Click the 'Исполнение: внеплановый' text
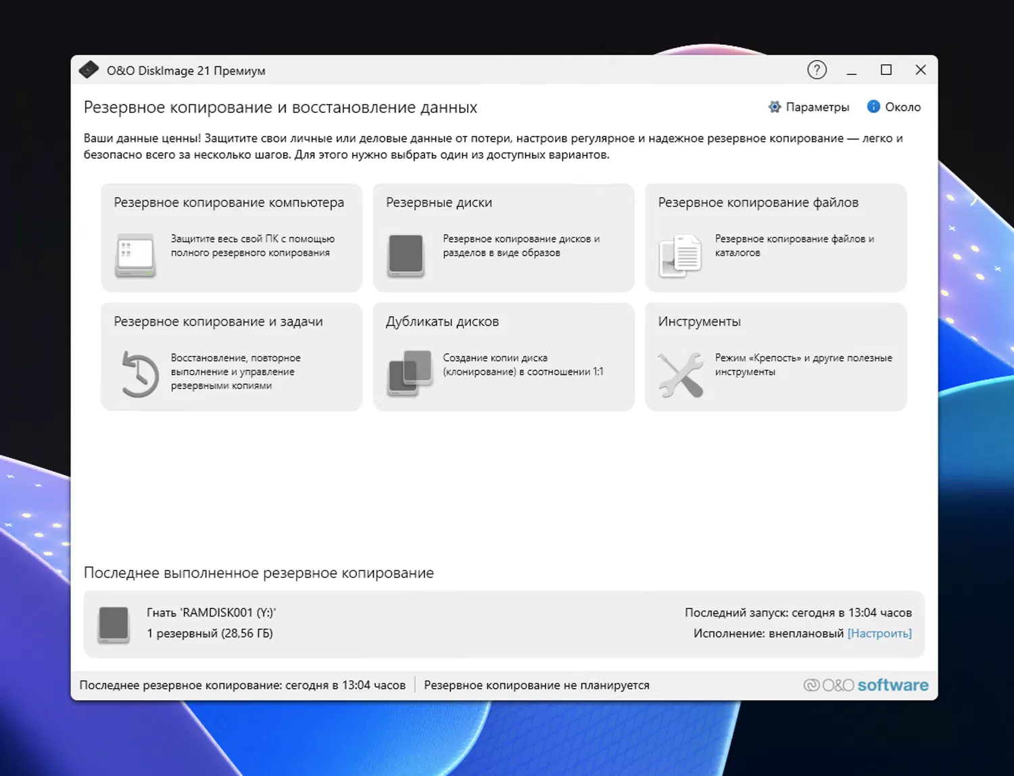Viewport: 1014px width, 776px height. (x=769, y=633)
